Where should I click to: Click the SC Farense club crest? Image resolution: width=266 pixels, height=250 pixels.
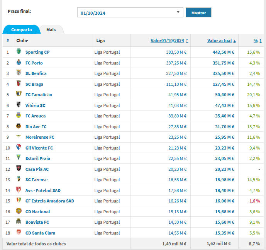click(x=19, y=179)
